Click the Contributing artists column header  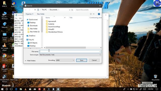tap(96, 18)
